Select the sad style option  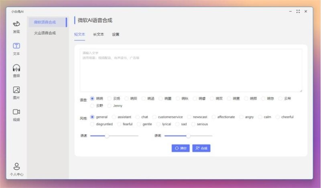tap(177, 124)
